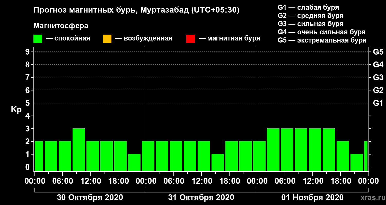
Task: Click the green 'спокойная' legend swatch
Action: coord(38,39)
